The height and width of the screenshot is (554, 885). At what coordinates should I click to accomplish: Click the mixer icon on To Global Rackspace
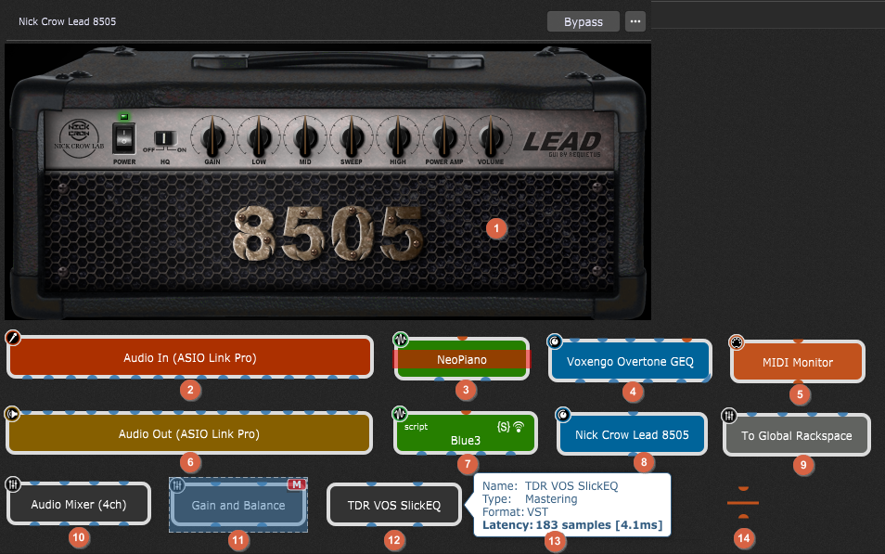click(x=728, y=417)
